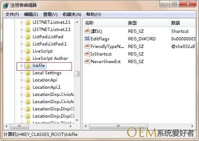Open the 收藏夹(A) menu
Image resolution: width=199 pixels, height=141 pixels.
click(72, 14)
